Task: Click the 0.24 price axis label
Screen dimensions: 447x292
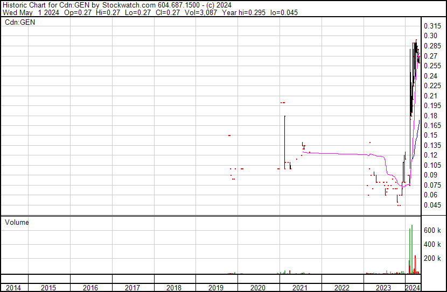Action: click(x=430, y=76)
